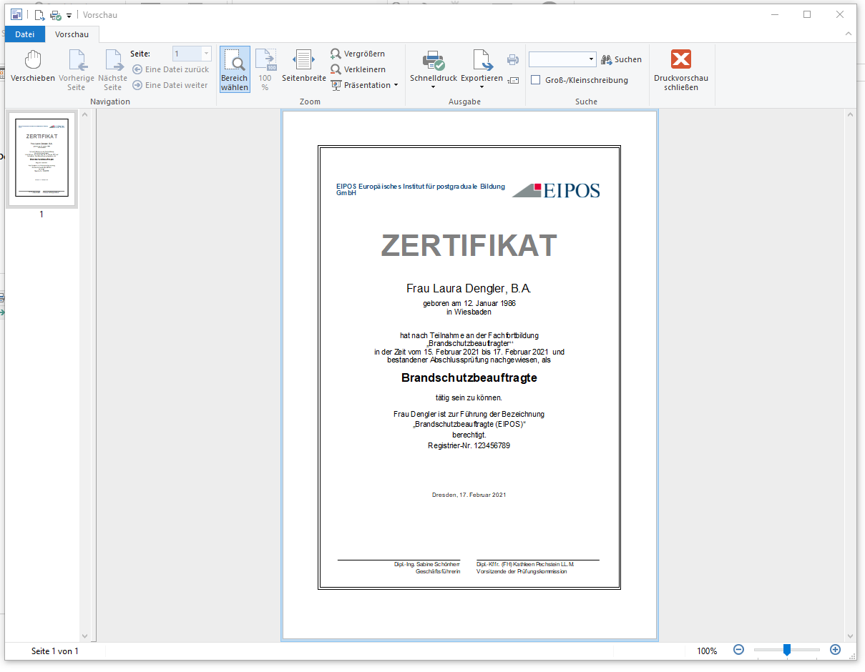Open quick access toolbar customize arrow

tap(69, 16)
